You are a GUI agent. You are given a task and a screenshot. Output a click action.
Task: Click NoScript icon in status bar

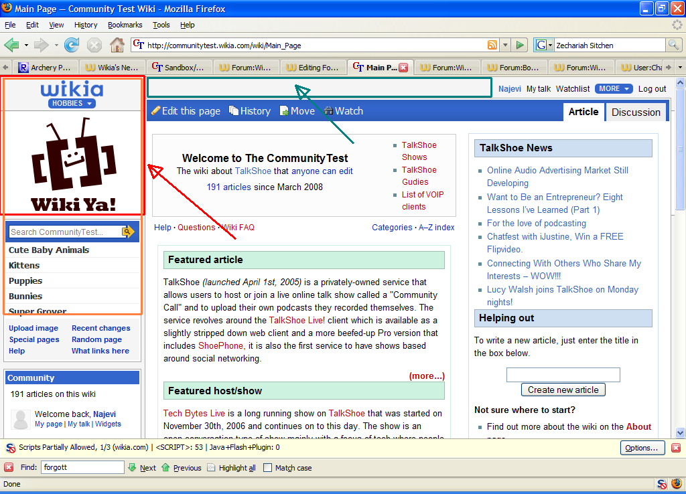click(x=661, y=484)
